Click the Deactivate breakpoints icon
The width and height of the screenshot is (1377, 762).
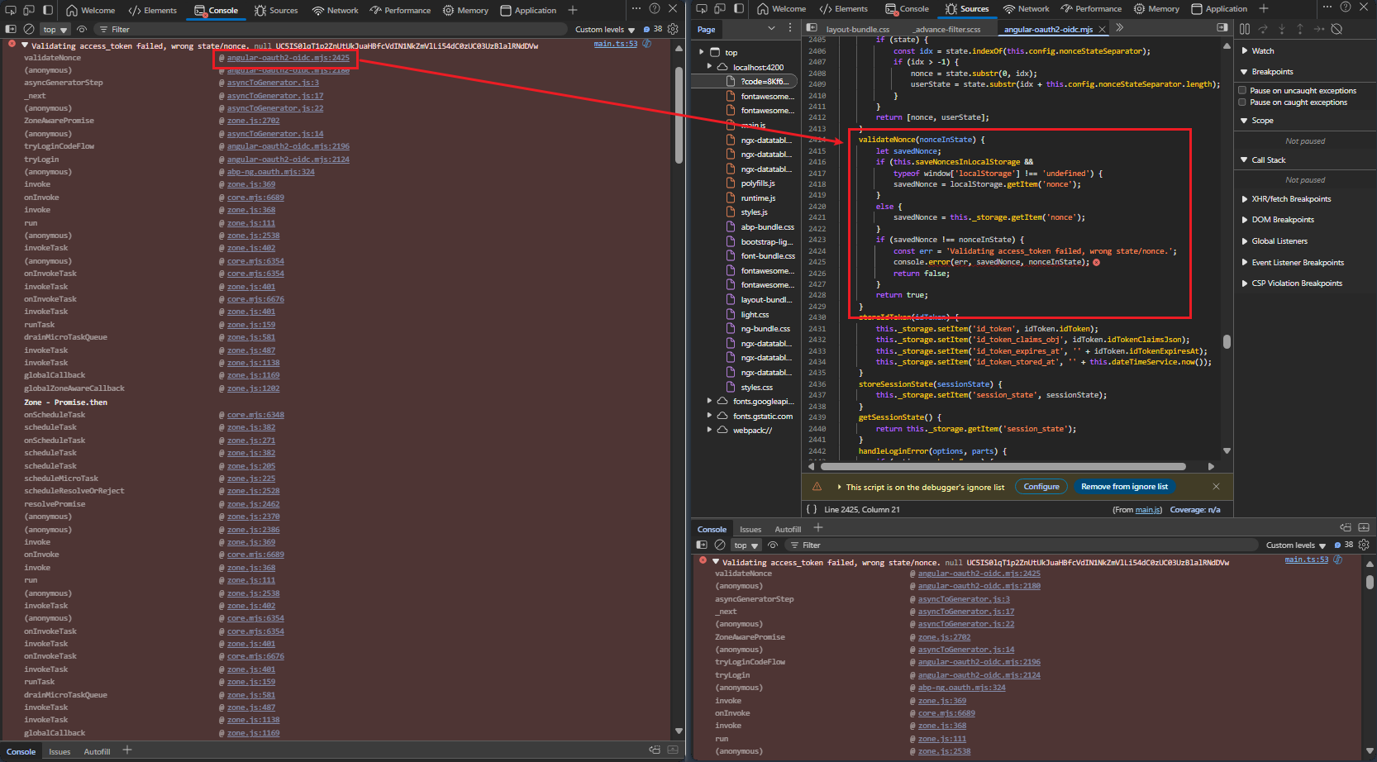click(x=1336, y=29)
